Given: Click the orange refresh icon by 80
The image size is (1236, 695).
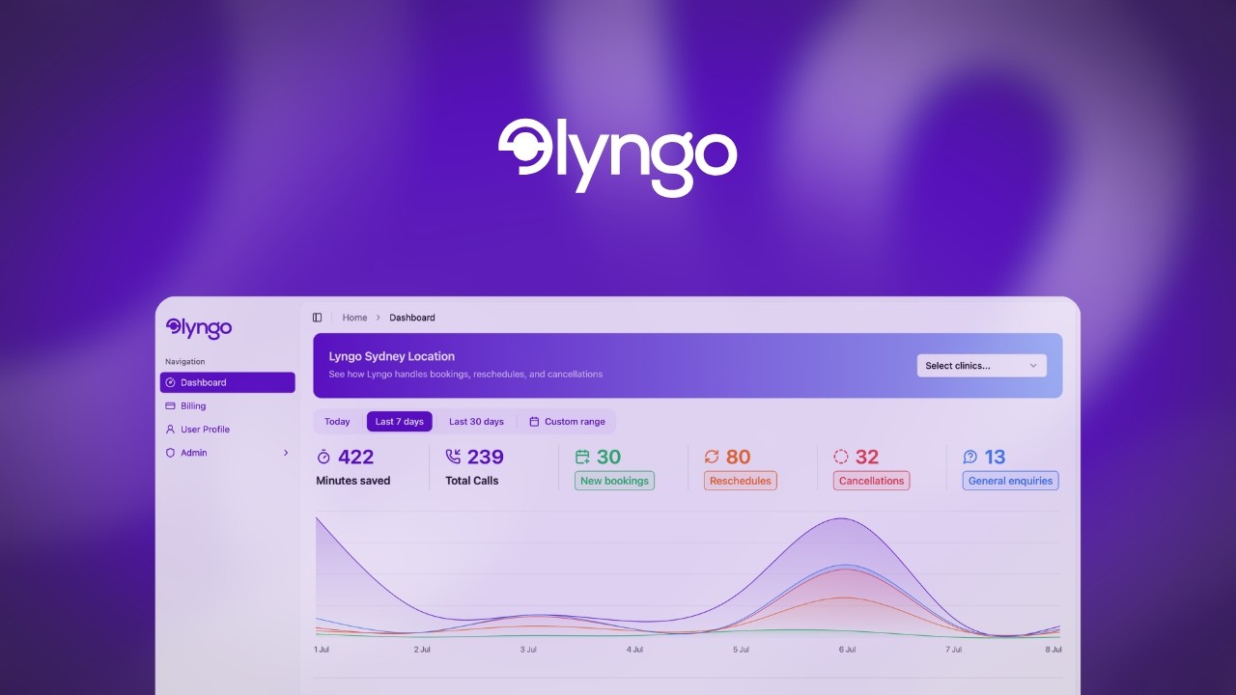Looking at the screenshot, I should click(712, 457).
